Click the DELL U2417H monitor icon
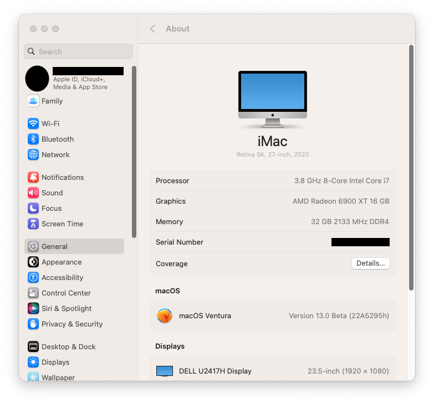 (165, 371)
